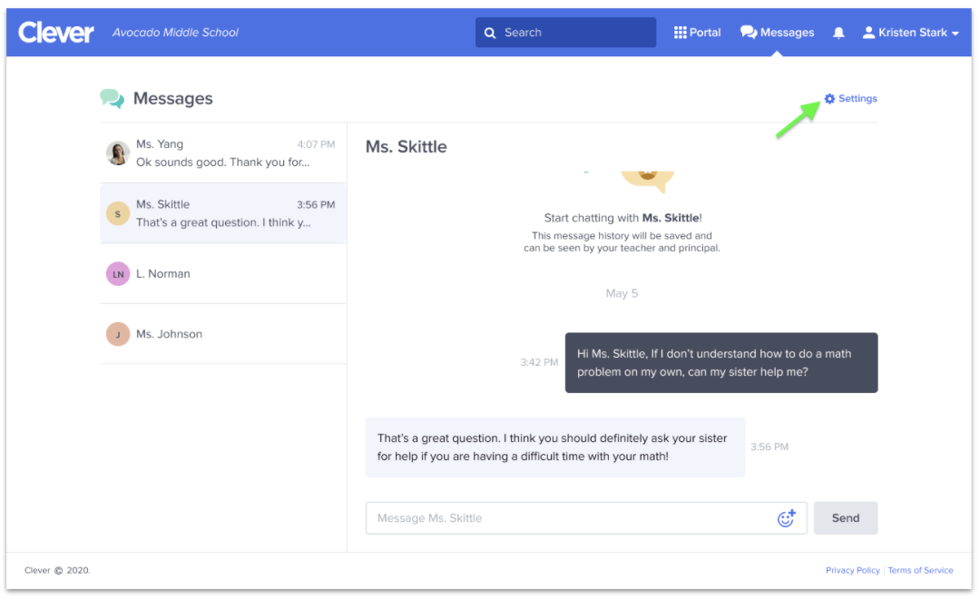Click the Clever logo

pos(56,33)
